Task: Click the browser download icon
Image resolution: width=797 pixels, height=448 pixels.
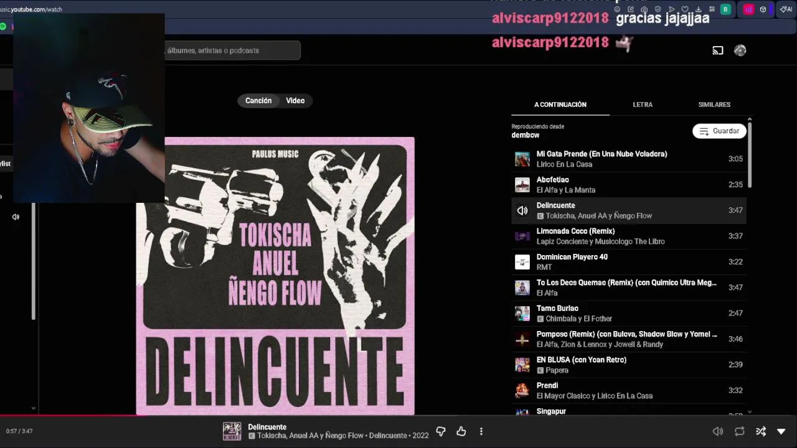Action: point(699,9)
